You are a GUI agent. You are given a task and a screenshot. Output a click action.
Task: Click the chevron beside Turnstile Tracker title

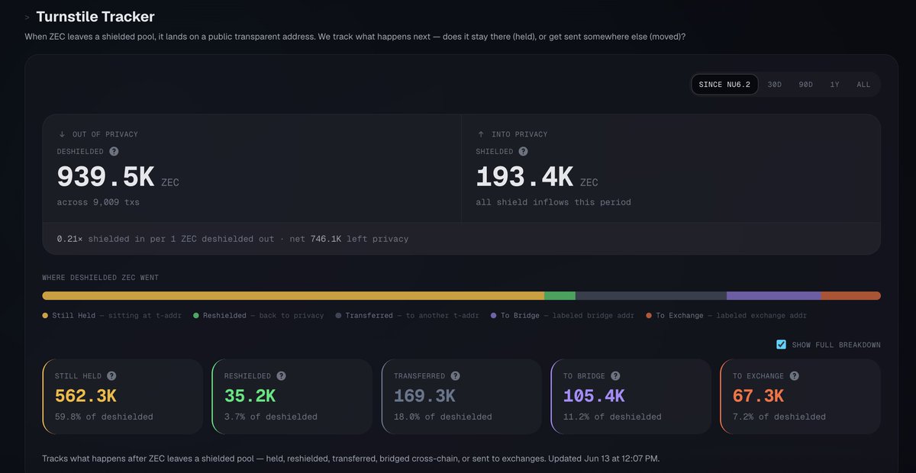coord(27,17)
